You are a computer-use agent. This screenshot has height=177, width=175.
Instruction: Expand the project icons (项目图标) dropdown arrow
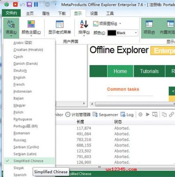(x=120, y=23)
